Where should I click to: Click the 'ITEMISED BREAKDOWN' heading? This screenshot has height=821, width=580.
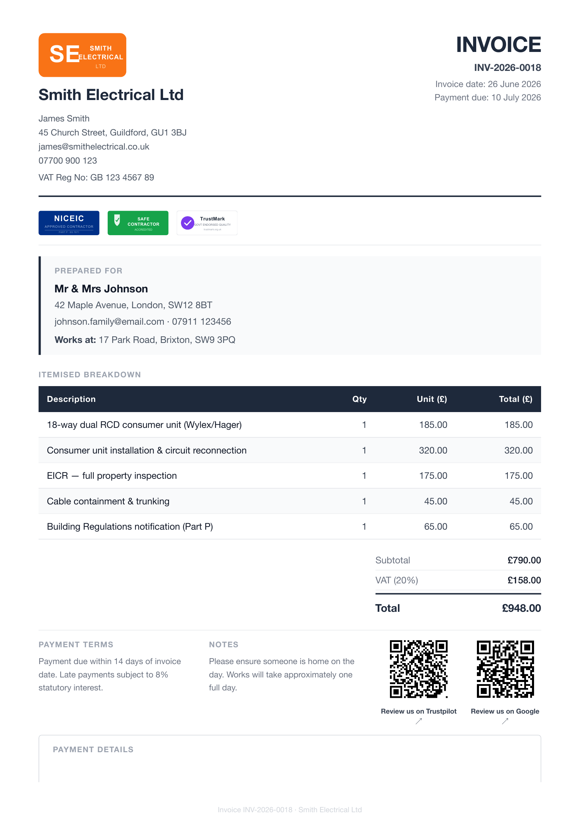click(90, 375)
